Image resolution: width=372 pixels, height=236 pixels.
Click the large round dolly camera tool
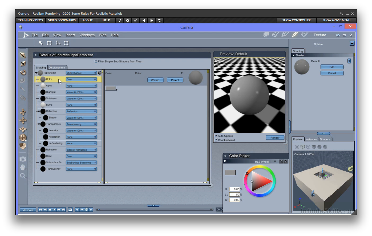click(x=23, y=138)
